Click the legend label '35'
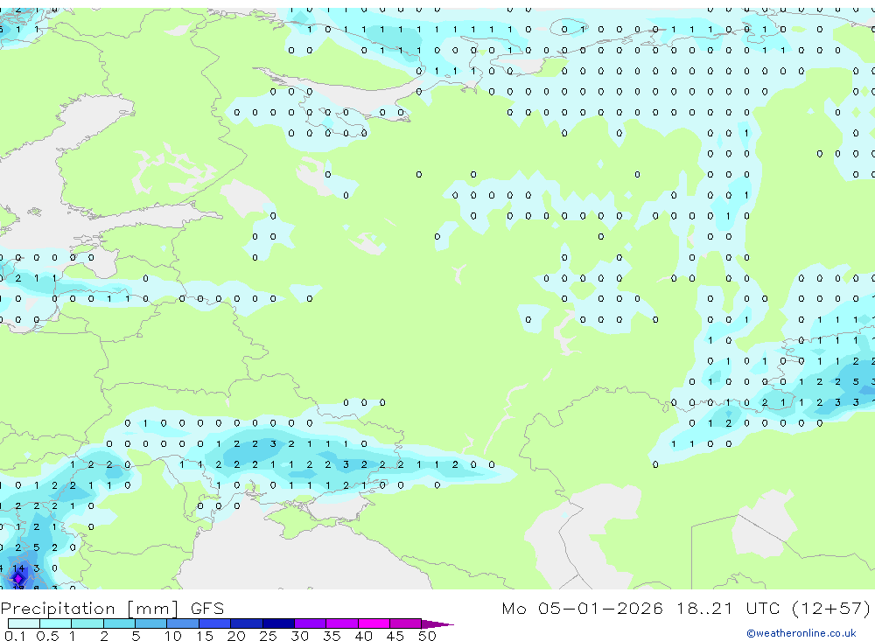The image size is (875, 641). coord(332,636)
